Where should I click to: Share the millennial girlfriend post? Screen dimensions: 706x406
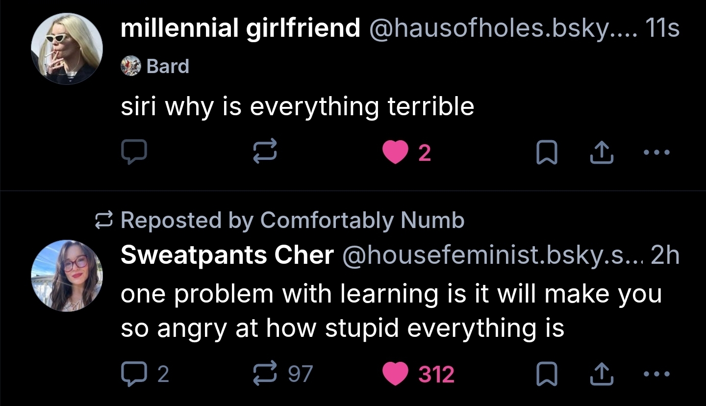point(602,152)
